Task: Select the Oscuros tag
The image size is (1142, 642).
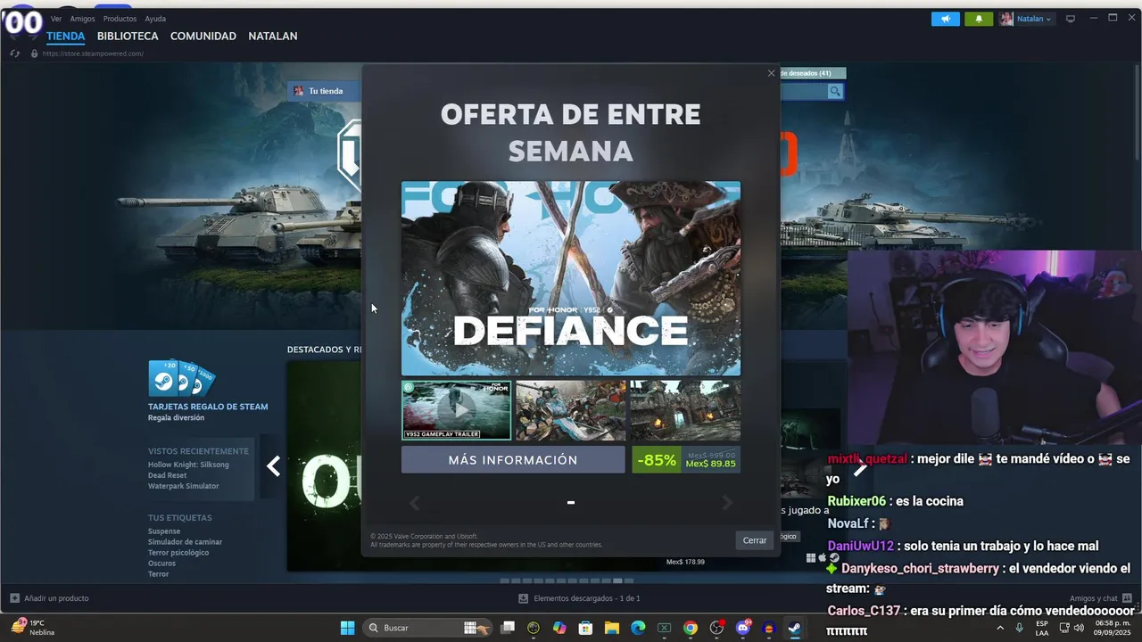Action: point(161,564)
